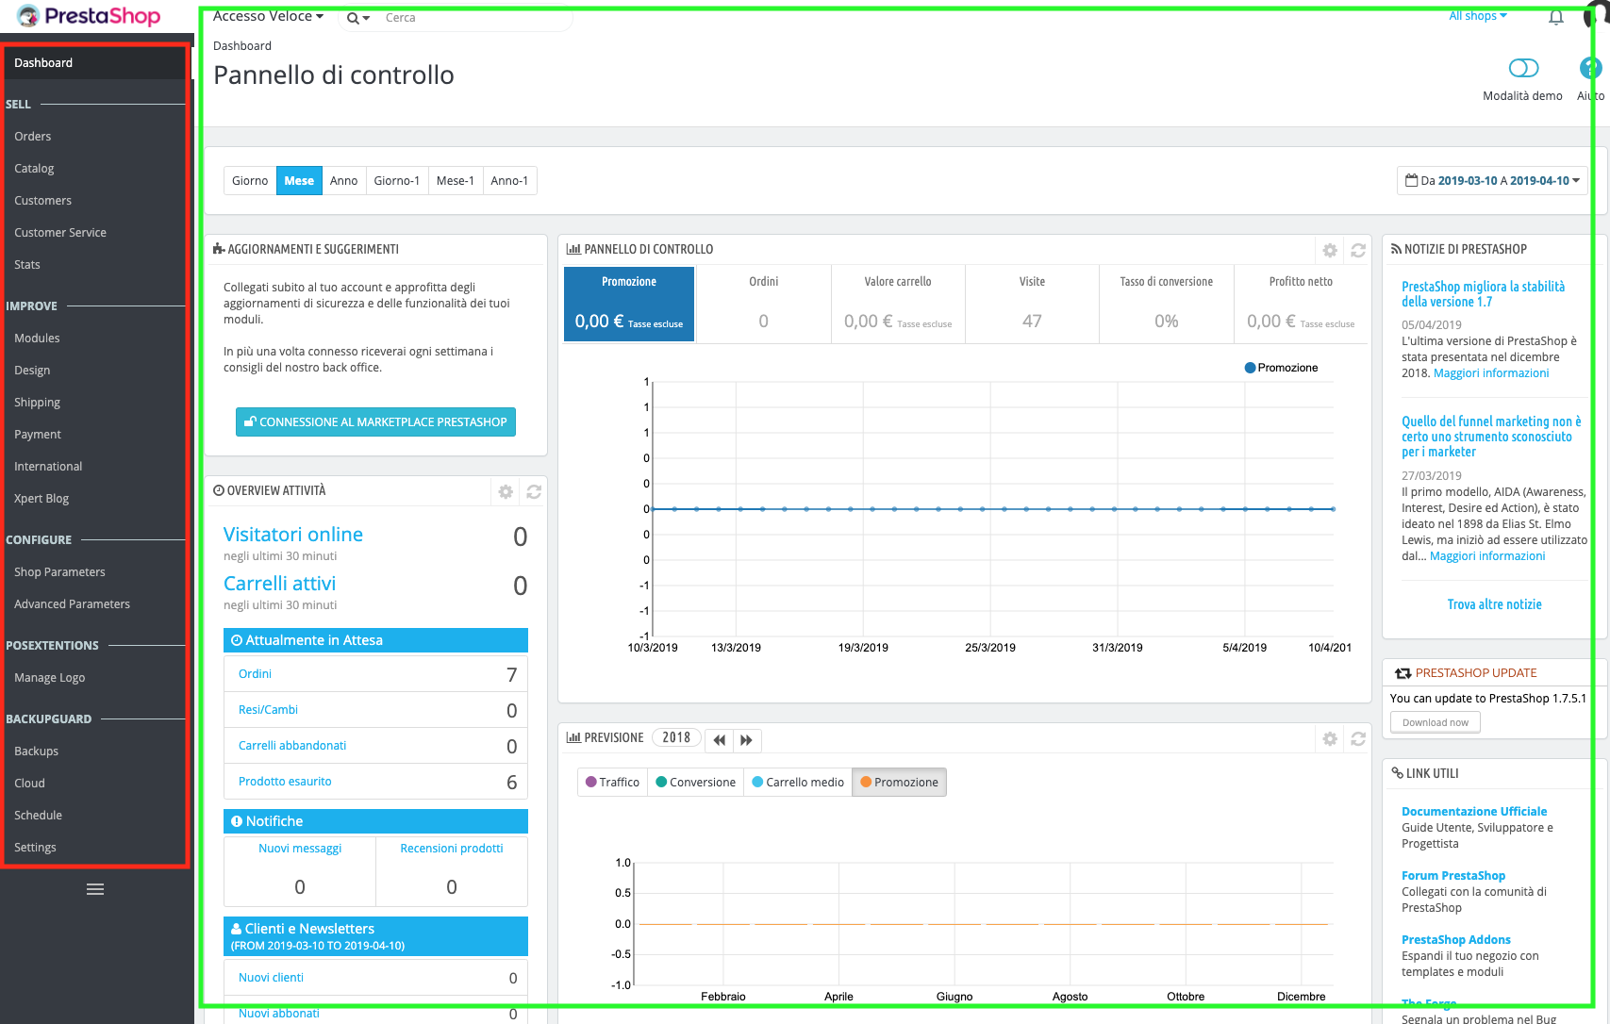Viewport: 1610px width, 1024px height.
Task: Toggle Promozione series in forecast chart
Action: coord(899,782)
